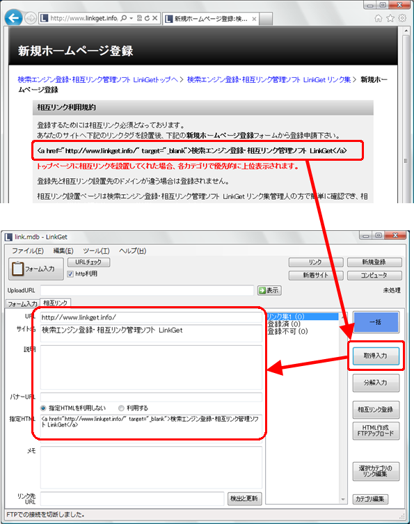Click the URLチェック button
The width and height of the screenshot is (414, 524).
coord(88,262)
